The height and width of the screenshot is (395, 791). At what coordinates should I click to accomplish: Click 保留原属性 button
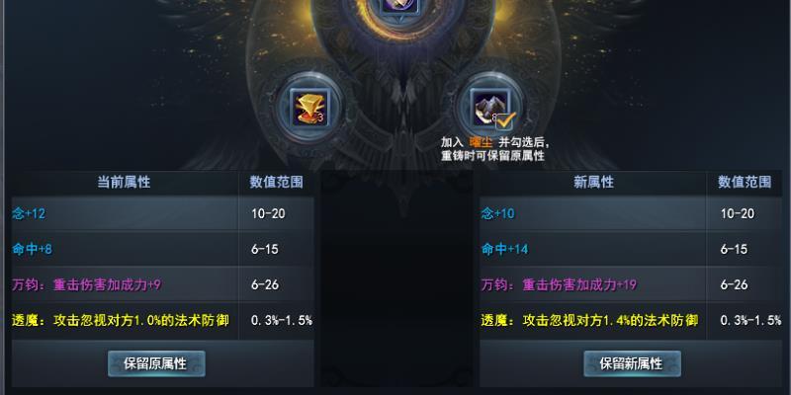pyautogui.click(x=156, y=363)
